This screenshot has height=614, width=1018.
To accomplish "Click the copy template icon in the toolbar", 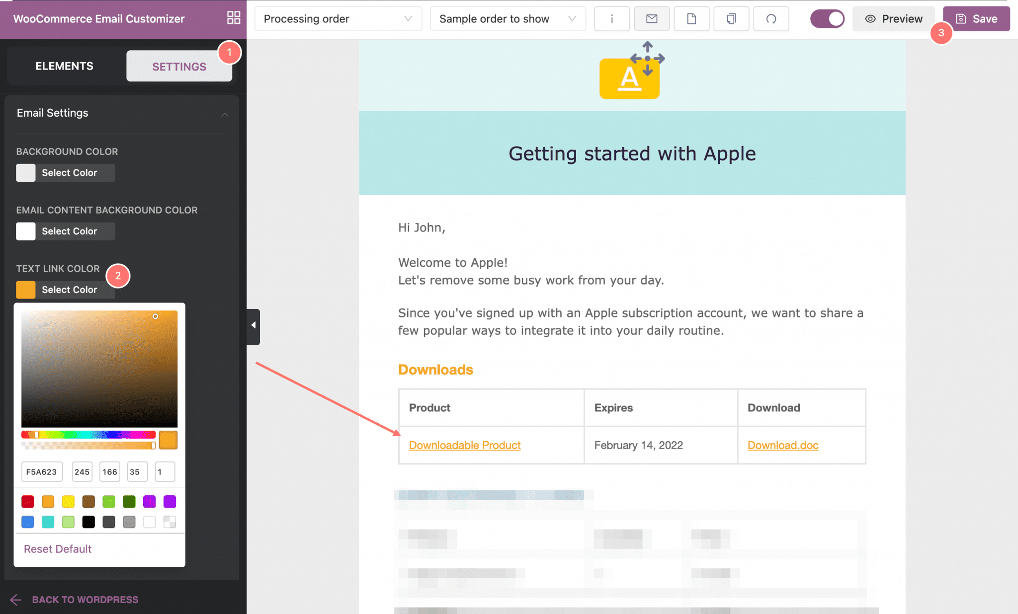I will click(731, 19).
